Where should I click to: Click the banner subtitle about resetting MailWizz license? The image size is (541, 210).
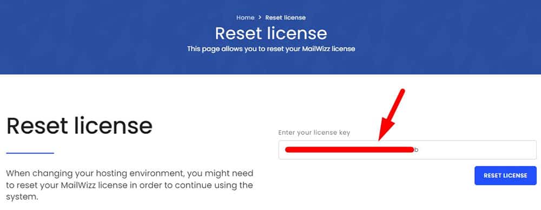271,49
